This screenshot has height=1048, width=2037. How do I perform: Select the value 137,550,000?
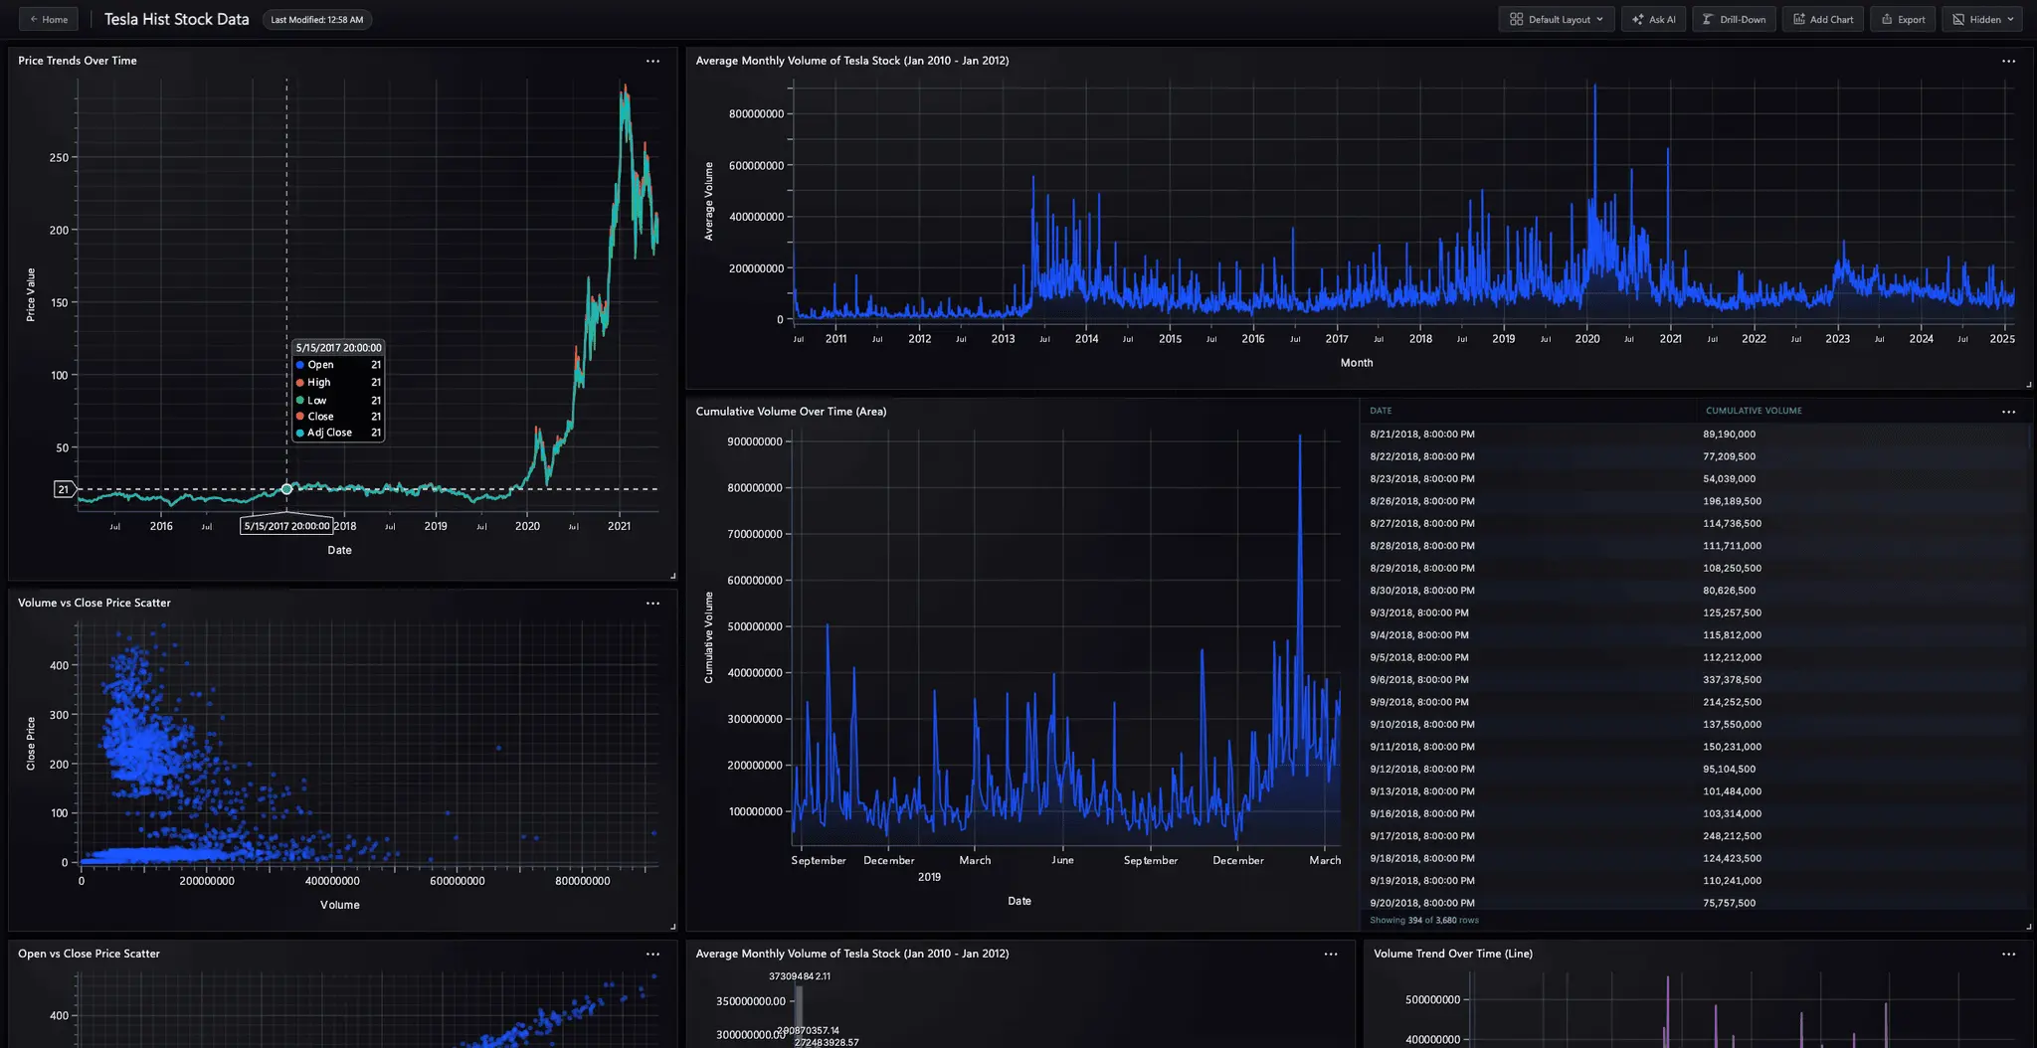(1732, 725)
